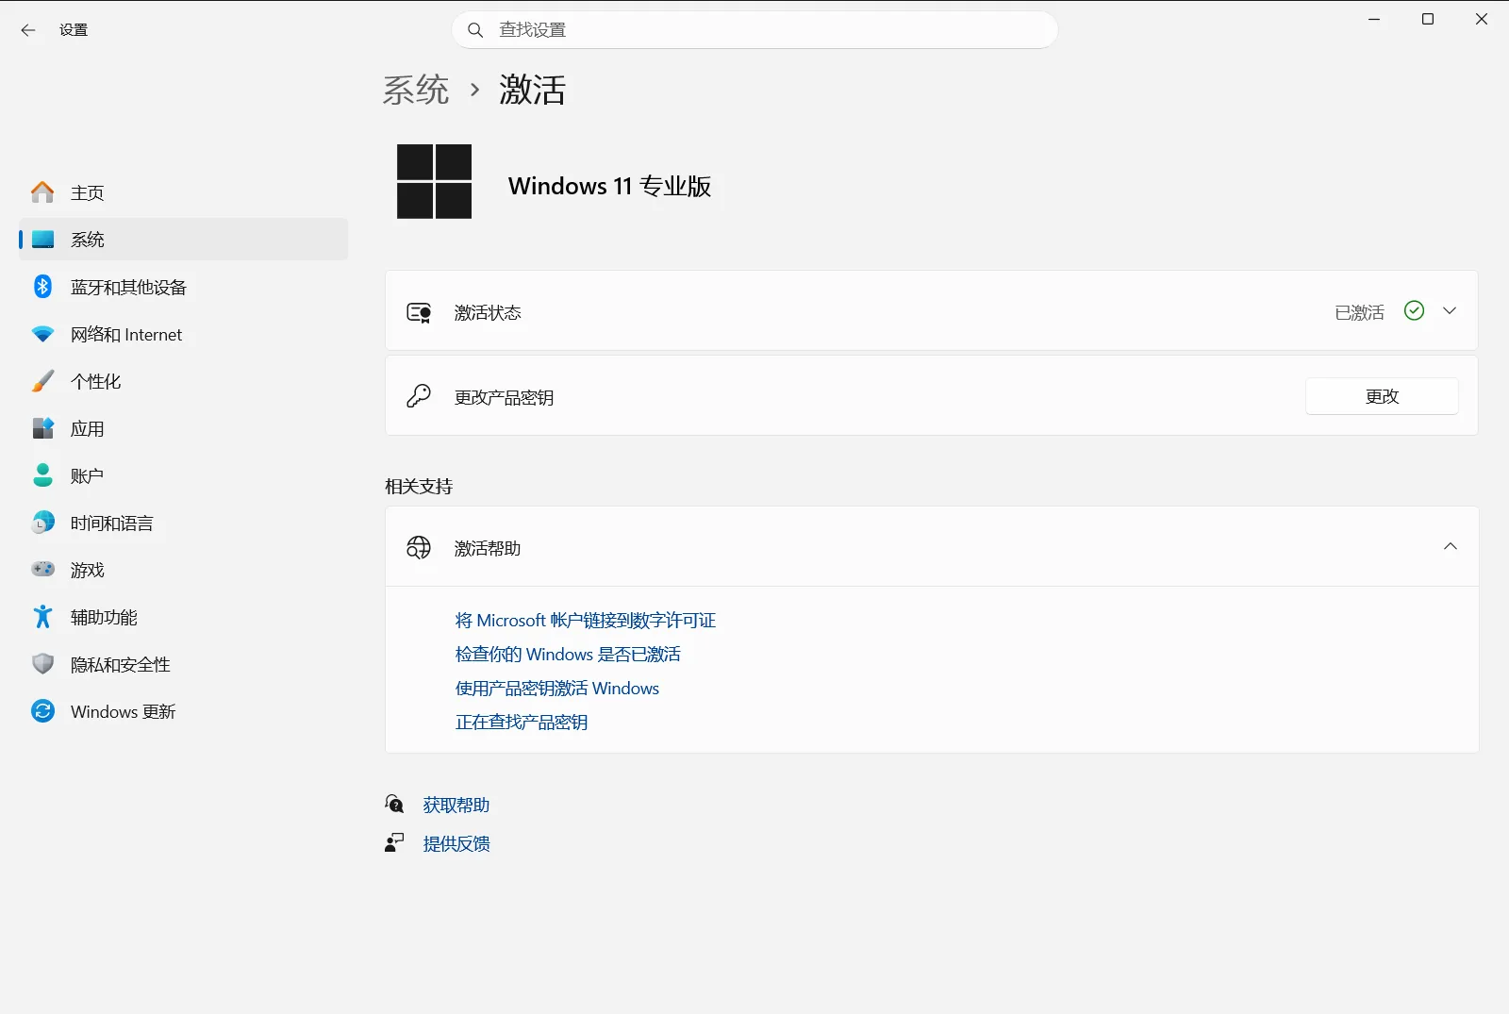Open link 使用产品密钥激活 Windows
The width and height of the screenshot is (1509, 1014).
coord(557,688)
